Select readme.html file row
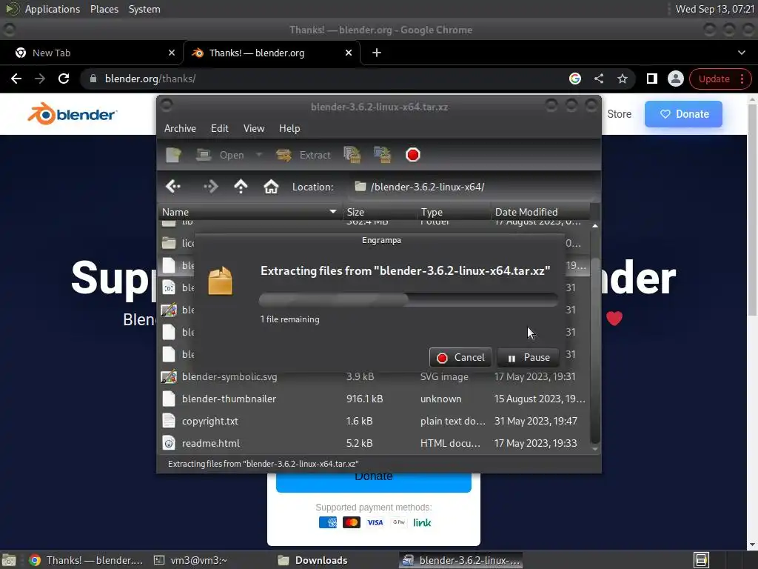Viewport: 758px width, 569px height. coord(374,443)
